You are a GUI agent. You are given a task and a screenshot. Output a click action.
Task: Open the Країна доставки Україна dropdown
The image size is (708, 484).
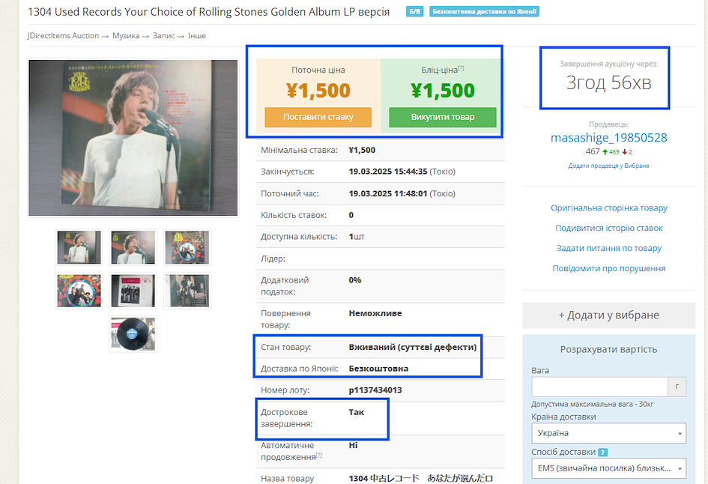tap(608, 433)
